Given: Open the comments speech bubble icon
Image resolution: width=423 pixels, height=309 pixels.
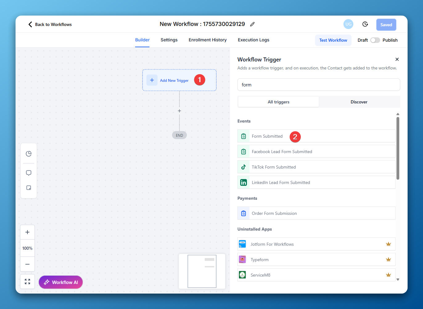Looking at the screenshot, I should [x=29, y=173].
